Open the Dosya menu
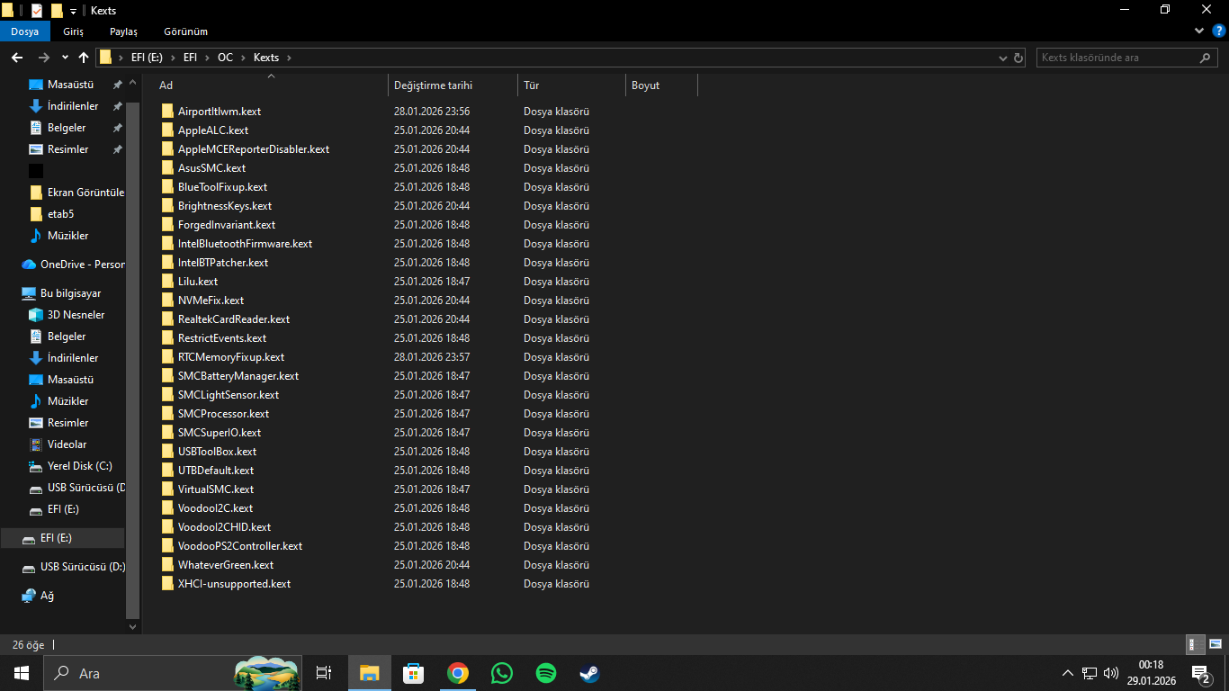 [24, 31]
